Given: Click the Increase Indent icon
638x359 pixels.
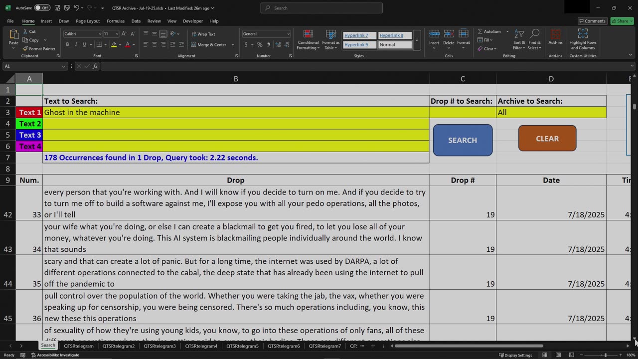Looking at the screenshot, I should [x=182, y=45].
